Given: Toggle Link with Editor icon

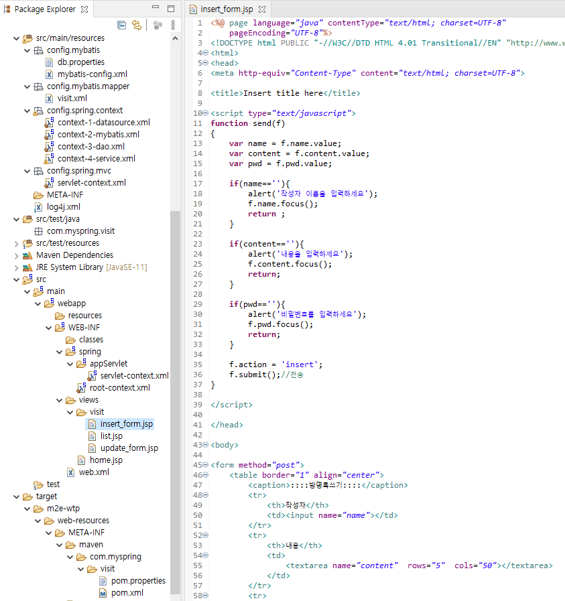Looking at the screenshot, I should tap(137, 25).
